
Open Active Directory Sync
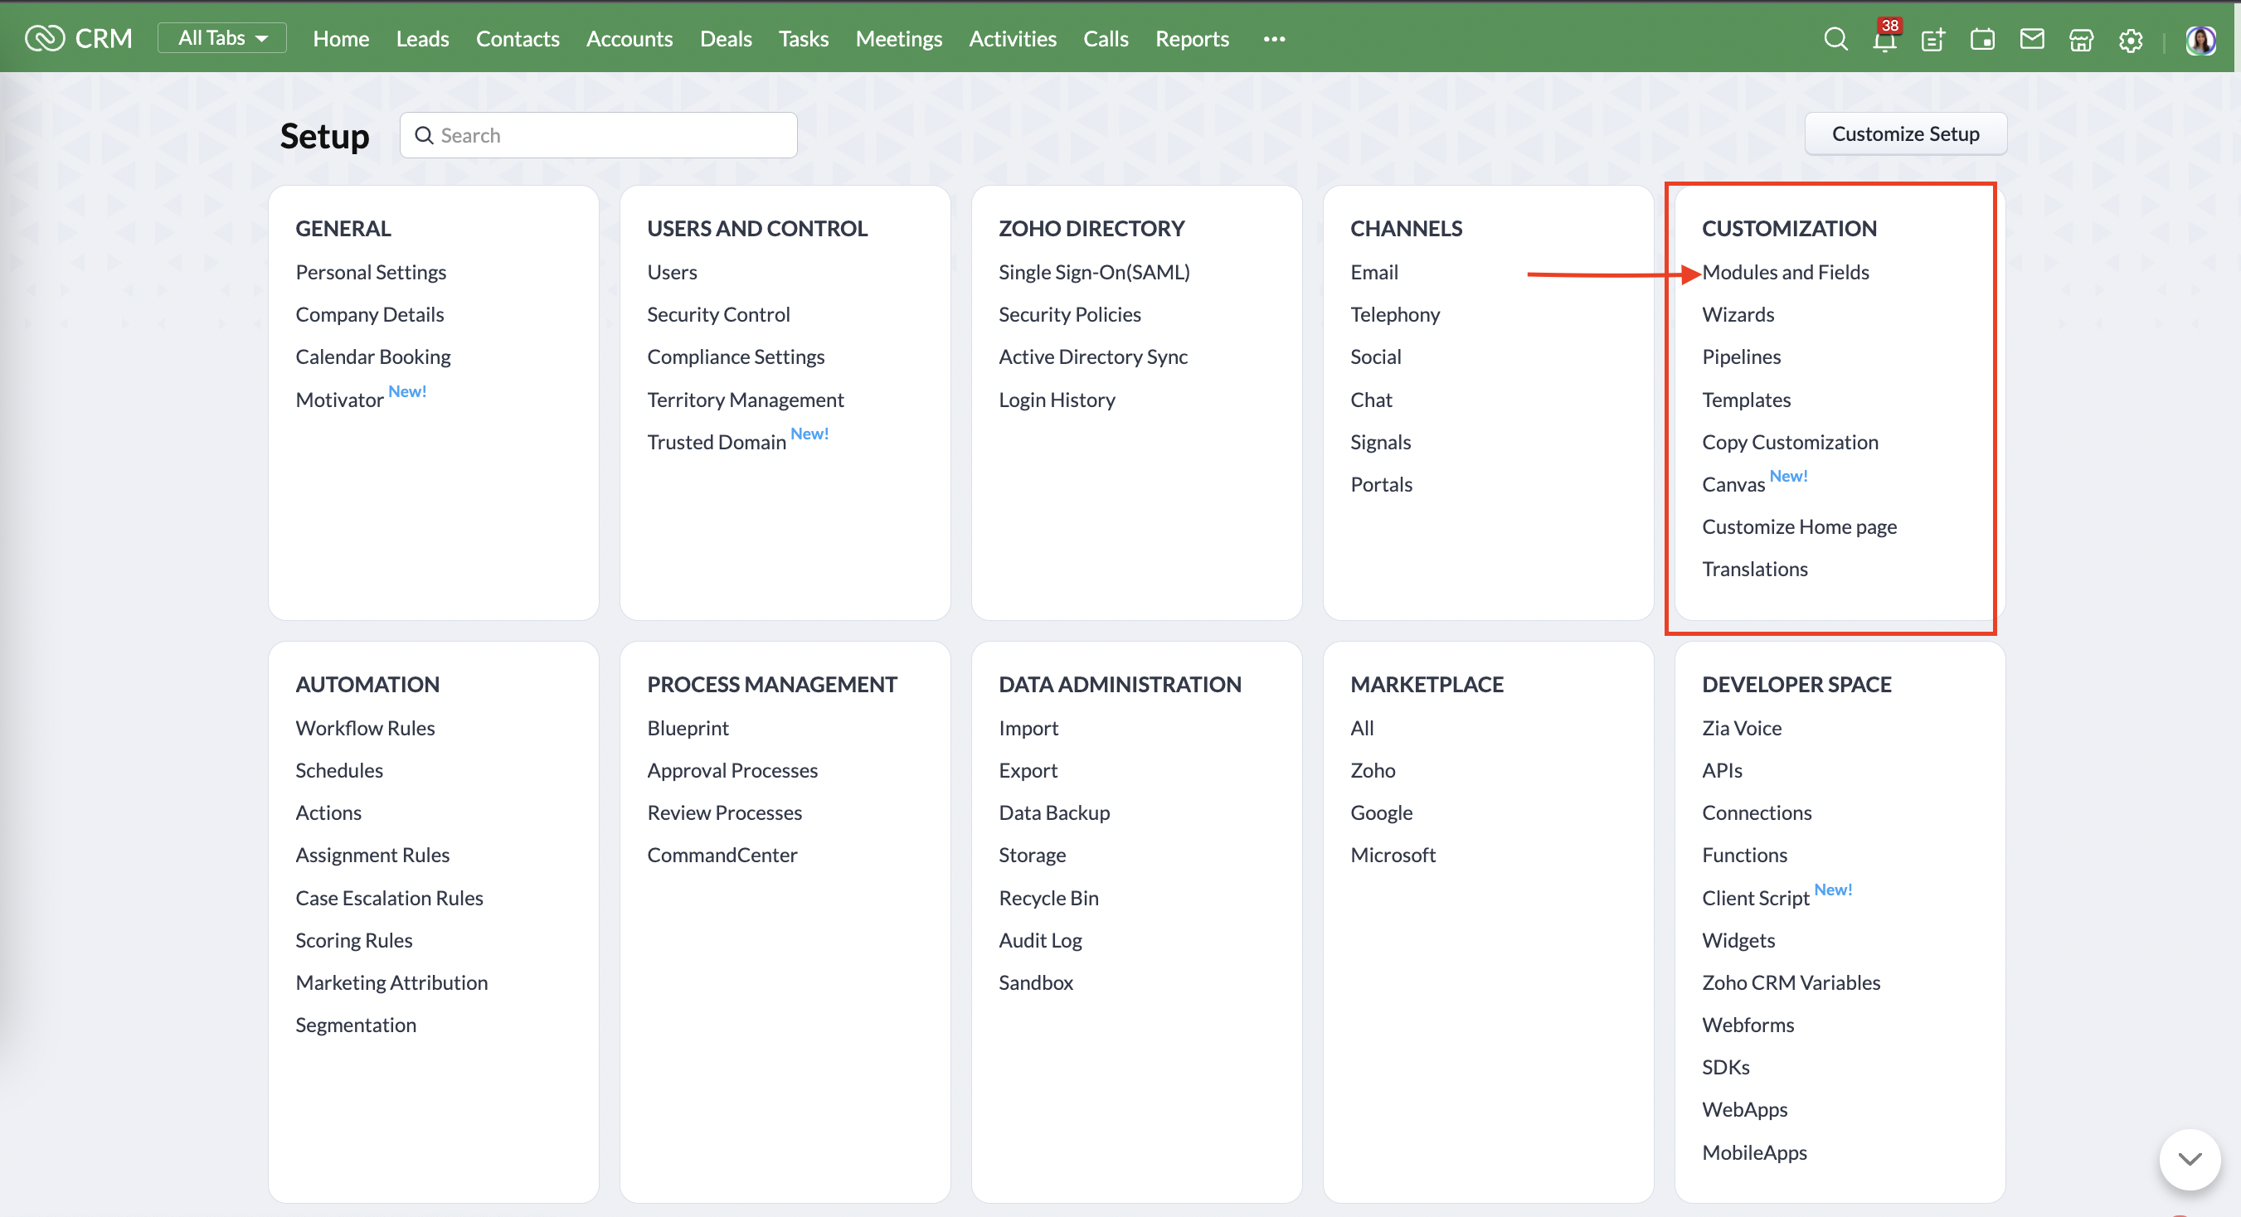1092,356
